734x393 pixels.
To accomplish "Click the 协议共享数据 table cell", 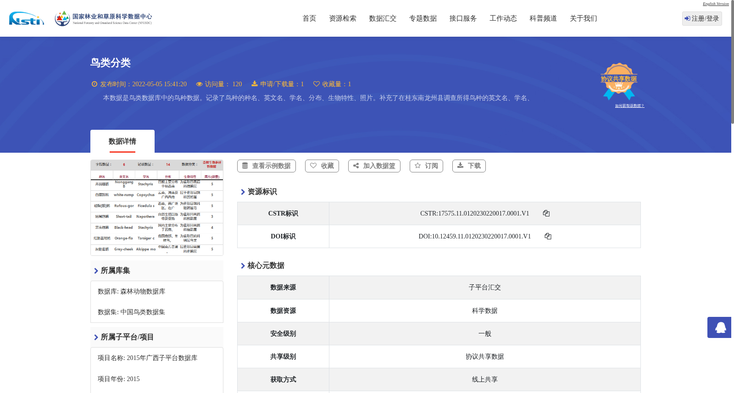I will pos(485,357).
